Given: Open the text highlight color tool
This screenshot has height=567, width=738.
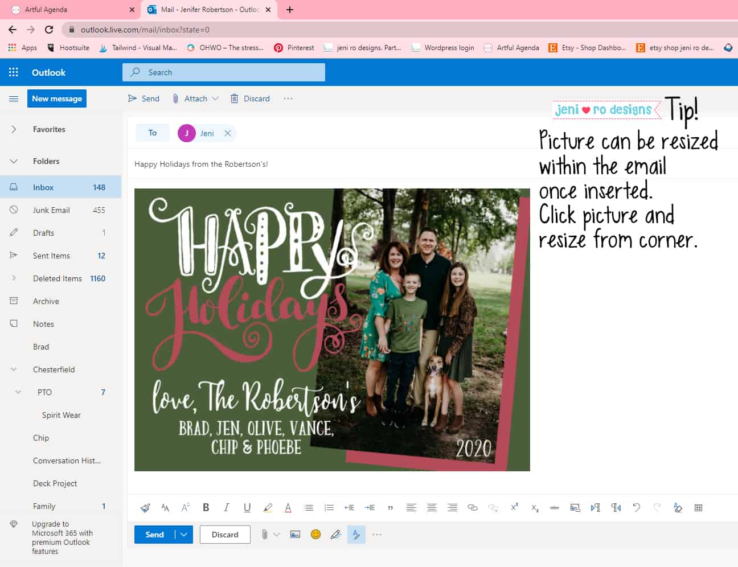Looking at the screenshot, I should click(268, 507).
